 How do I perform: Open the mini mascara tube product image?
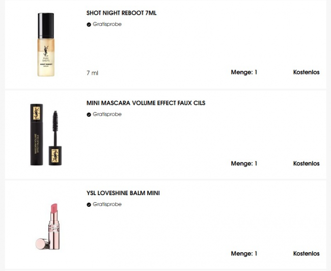point(46,134)
